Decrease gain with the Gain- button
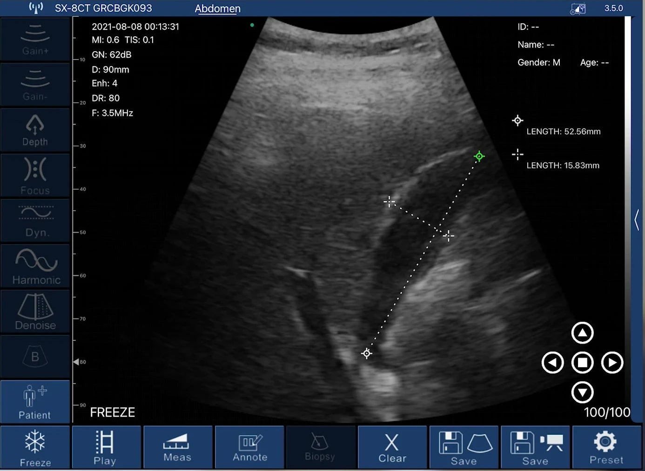The image size is (645, 471). 35,85
